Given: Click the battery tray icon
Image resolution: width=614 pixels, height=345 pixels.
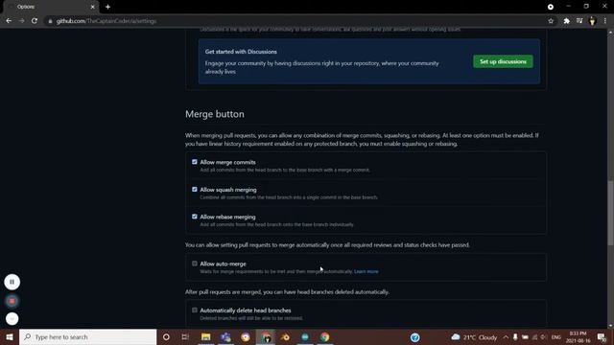Looking at the screenshot, I should point(525,336).
